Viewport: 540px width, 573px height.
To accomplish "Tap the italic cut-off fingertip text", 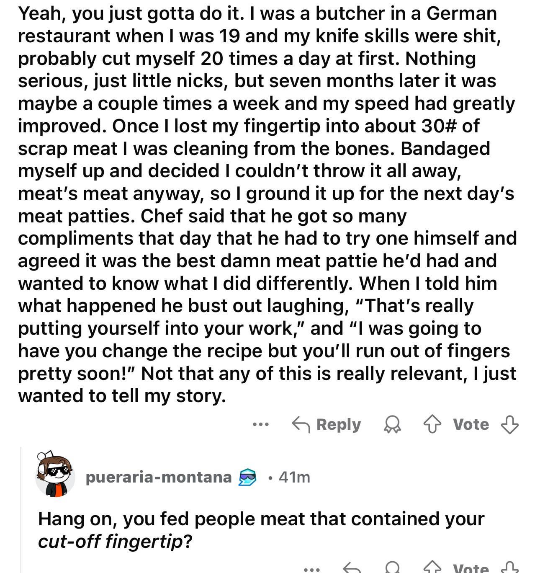I will point(111,542).
